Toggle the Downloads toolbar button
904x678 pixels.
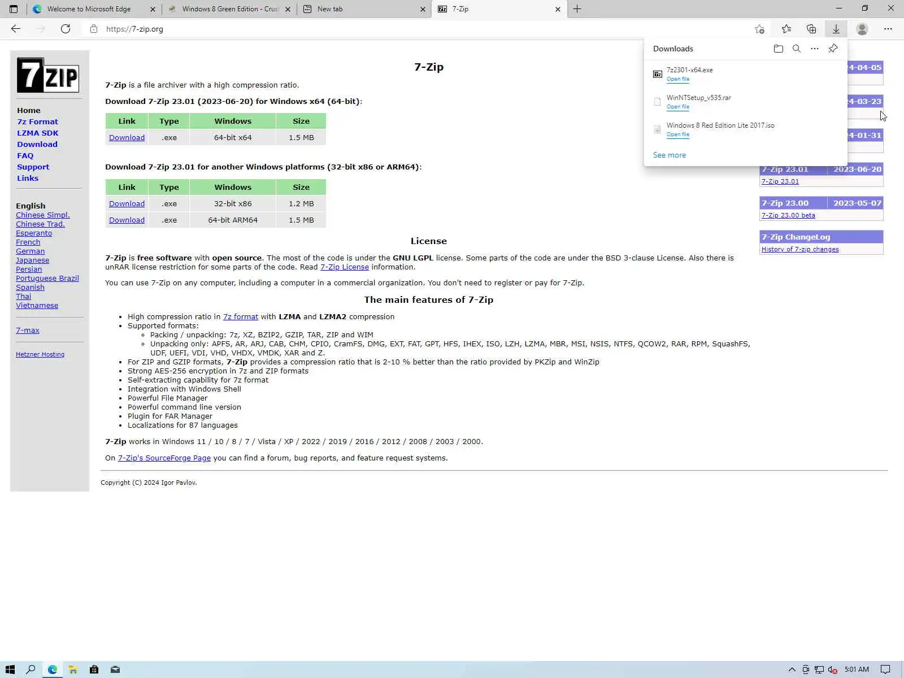[x=836, y=29]
